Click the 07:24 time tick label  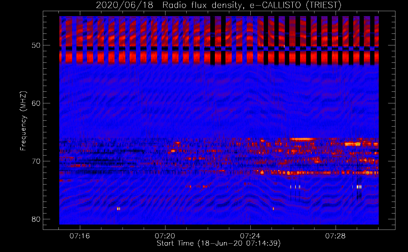250,236
